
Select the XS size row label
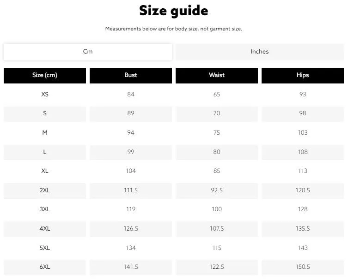click(x=45, y=94)
